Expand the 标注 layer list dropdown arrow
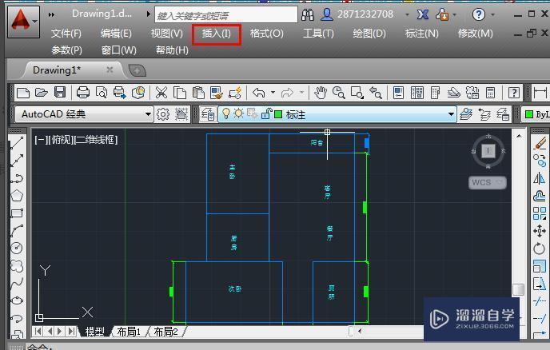 click(451, 114)
